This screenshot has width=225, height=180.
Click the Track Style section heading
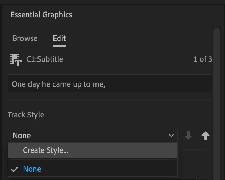point(26,115)
